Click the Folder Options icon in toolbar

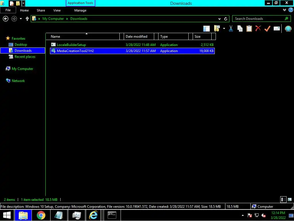tap(217, 28)
